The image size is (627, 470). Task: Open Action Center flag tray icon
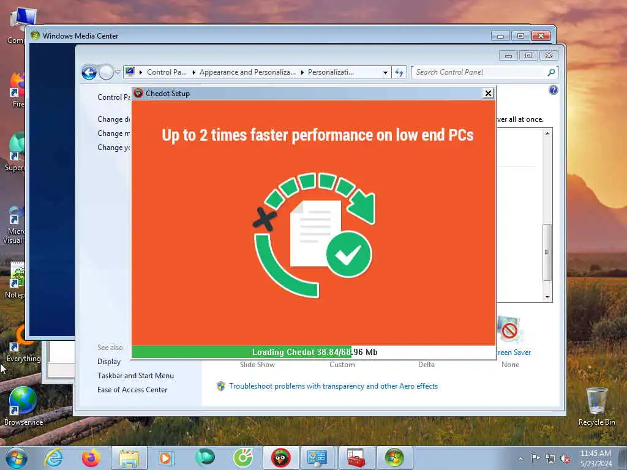(x=535, y=458)
